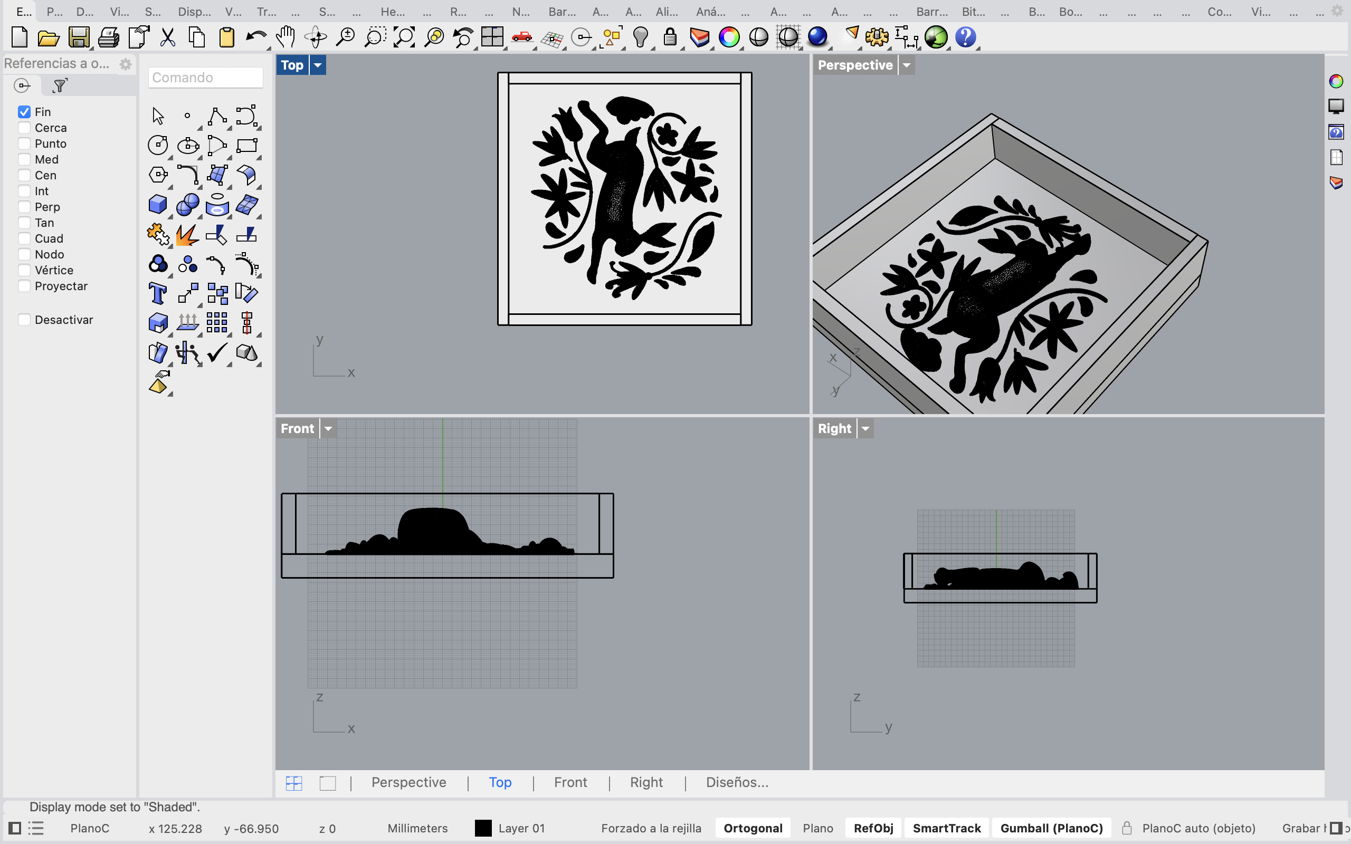Expand the Front viewport dropdown

(328, 429)
